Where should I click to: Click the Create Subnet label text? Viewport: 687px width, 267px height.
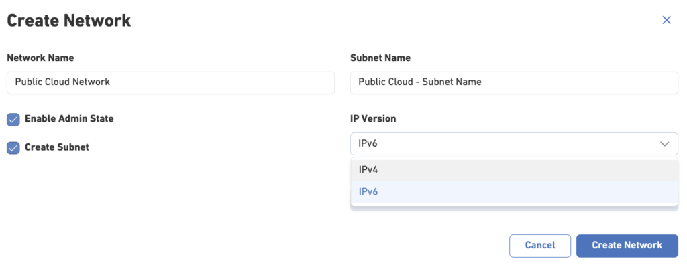57,147
